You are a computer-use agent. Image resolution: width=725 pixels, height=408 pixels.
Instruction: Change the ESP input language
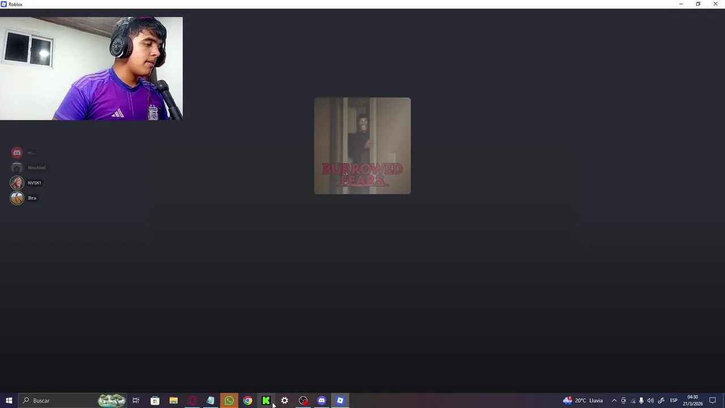click(x=673, y=401)
